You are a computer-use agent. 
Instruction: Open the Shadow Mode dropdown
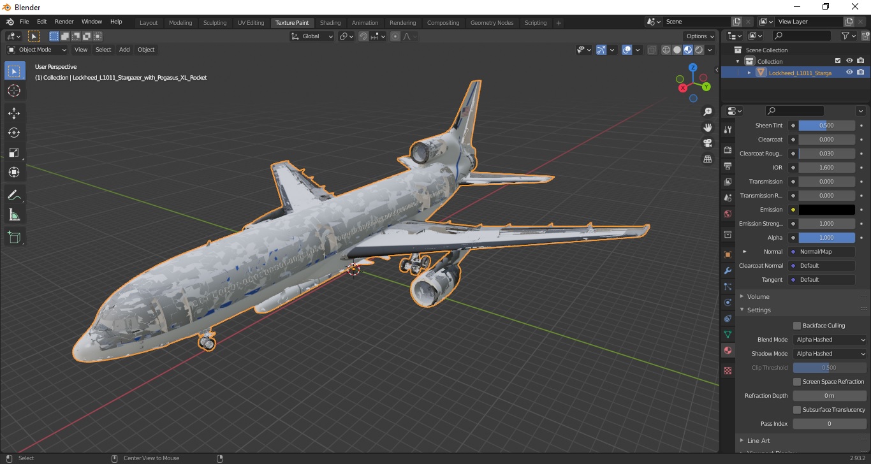click(x=830, y=354)
